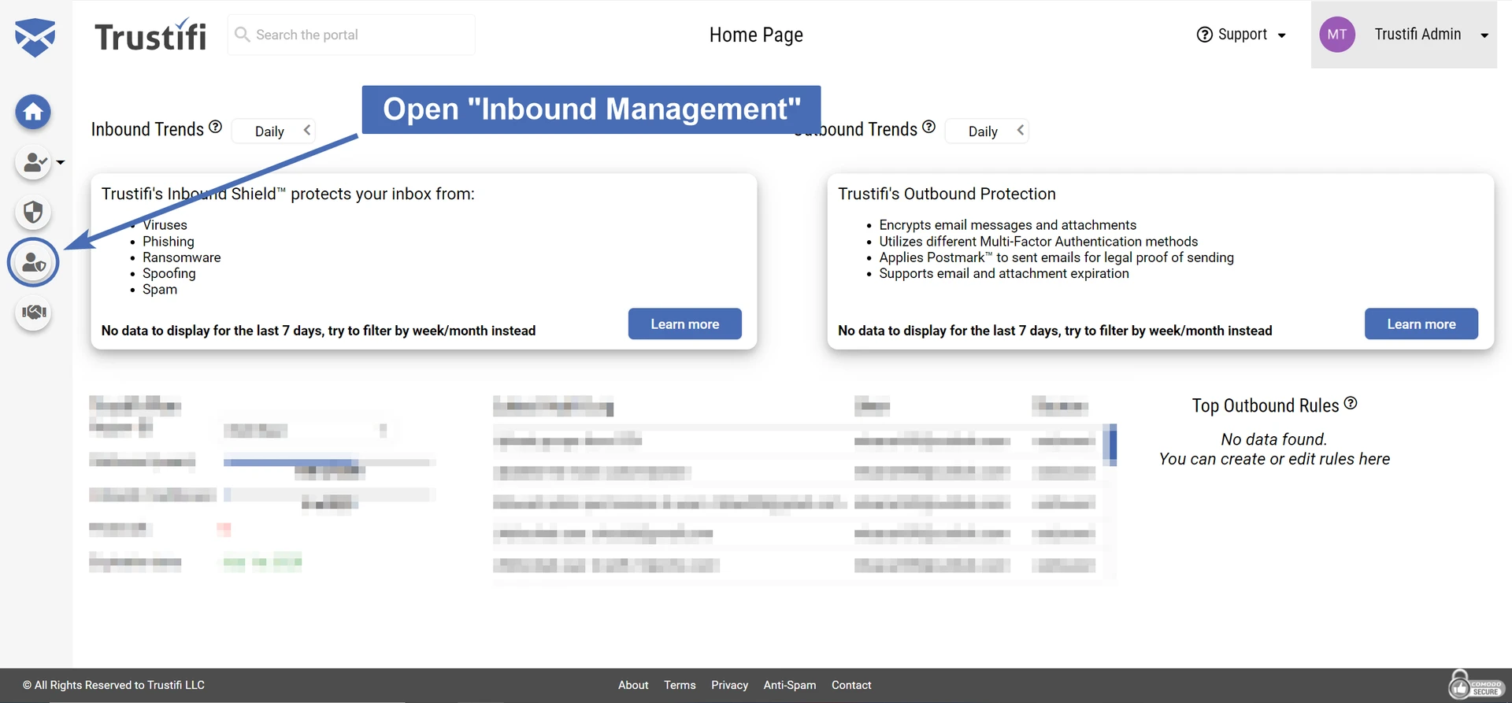
Task: Click the search magnifier icon
Action: point(243,35)
